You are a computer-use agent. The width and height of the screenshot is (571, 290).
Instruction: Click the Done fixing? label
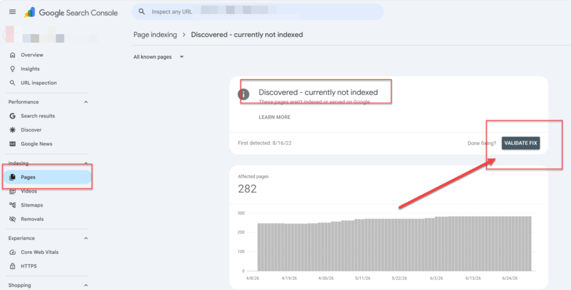(x=482, y=143)
